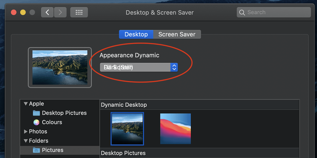
Task: Switch to the Screen Saver tab
Action: (x=177, y=34)
